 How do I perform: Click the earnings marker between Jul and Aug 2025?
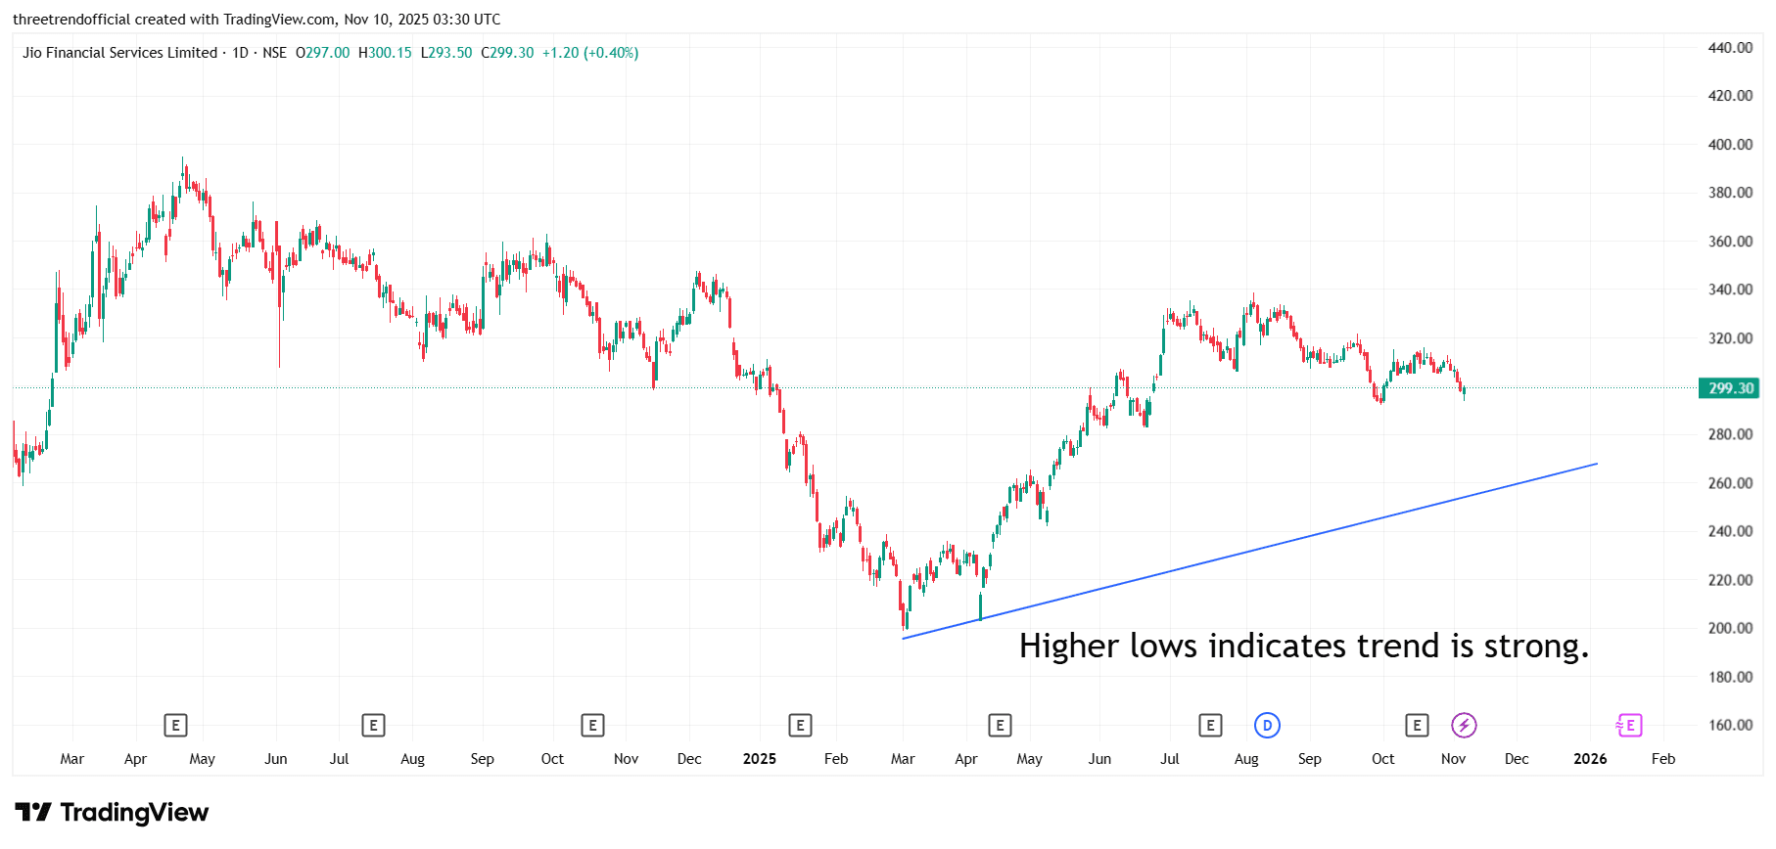(1210, 726)
